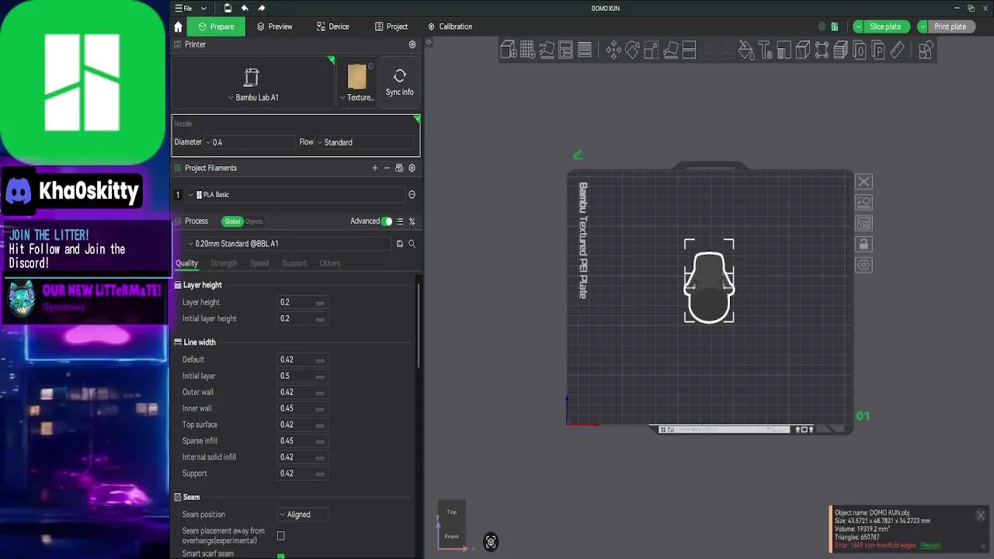Open Printer settings gear icon
Image resolution: width=994 pixels, height=559 pixels.
point(412,45)
